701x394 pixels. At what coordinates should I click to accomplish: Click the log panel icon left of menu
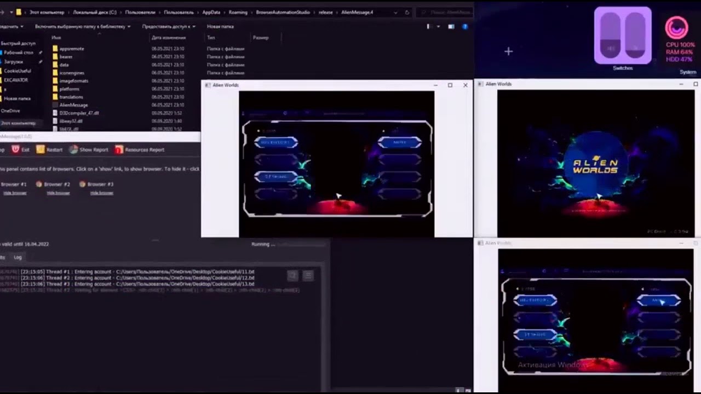tap(293, 276)
